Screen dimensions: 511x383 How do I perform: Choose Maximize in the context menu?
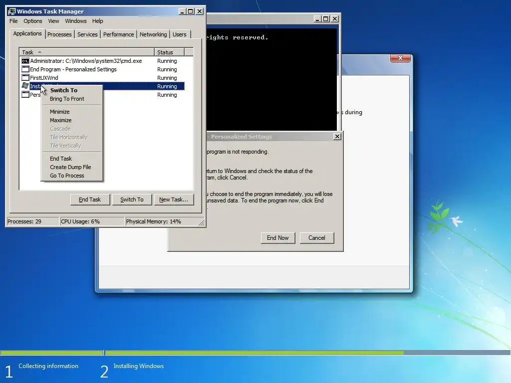coord(72,120)
